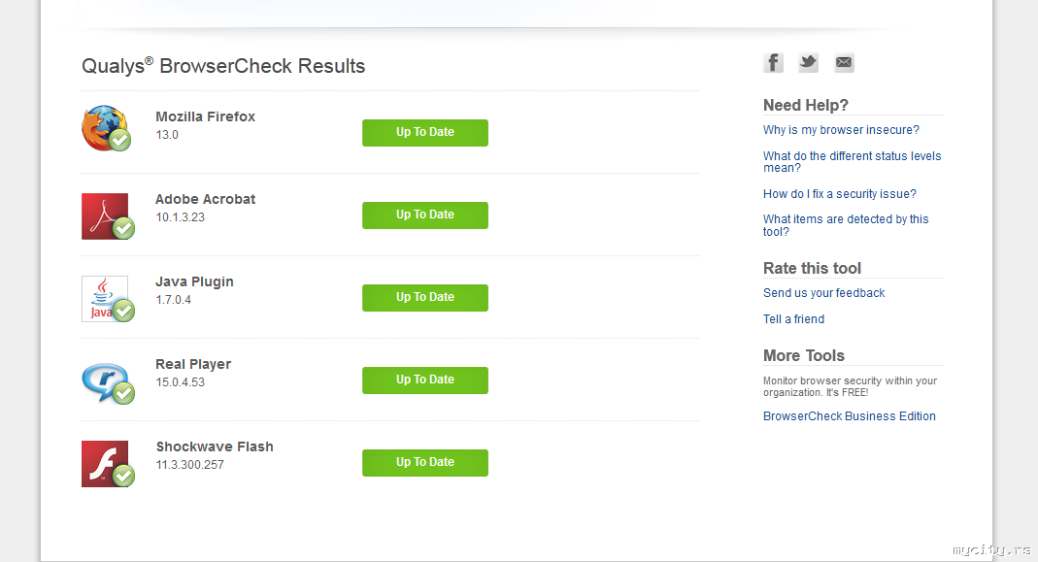Click 'Send us your feedback' link
This screenshot has width=1038, height=562.
click(x=823, y=293)
